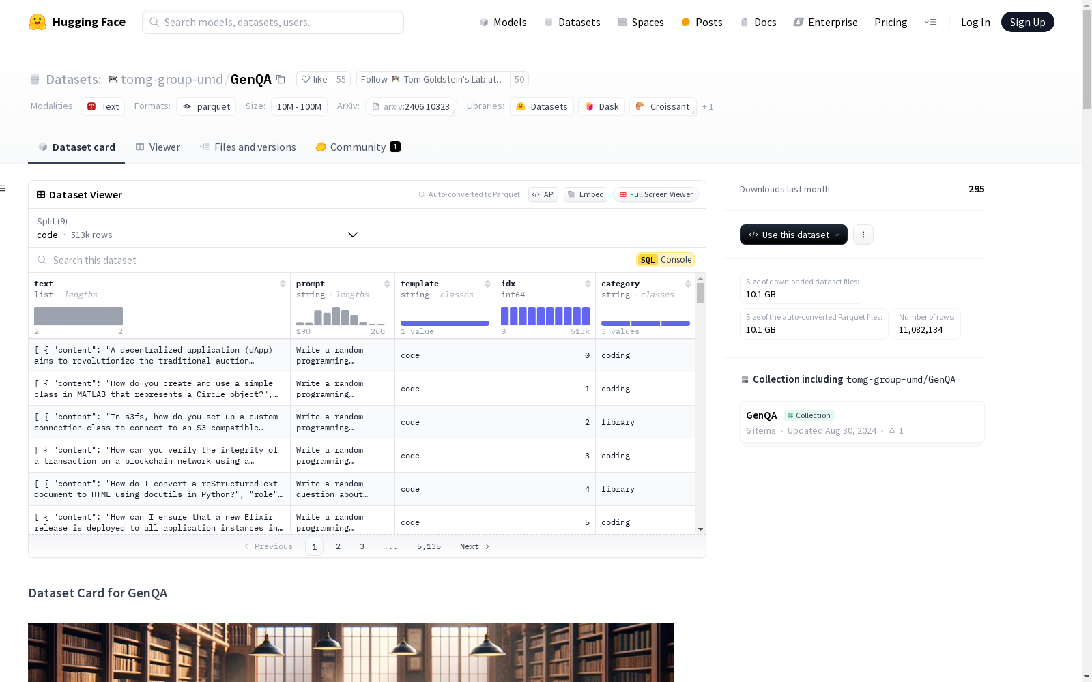Click the tomg-group-umd organization avatar

[113, 79]
